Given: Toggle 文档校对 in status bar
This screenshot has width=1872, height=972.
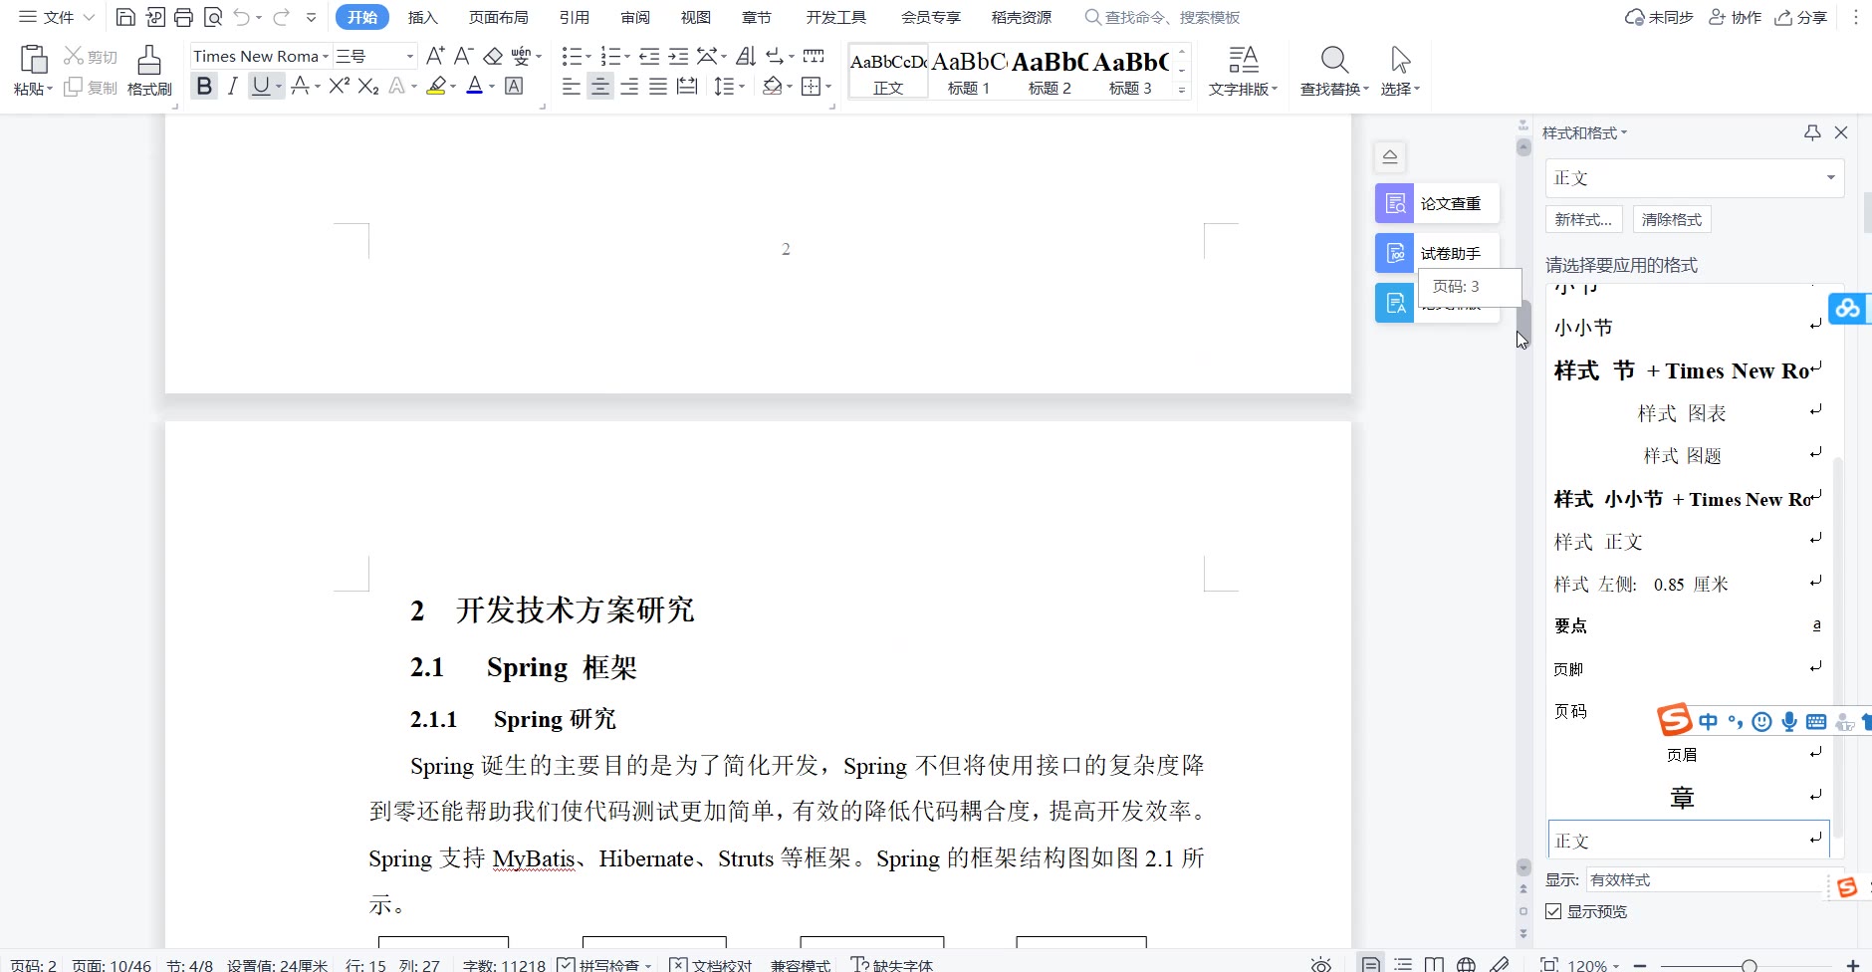Looking at the screenshot, I should (679, 964).
